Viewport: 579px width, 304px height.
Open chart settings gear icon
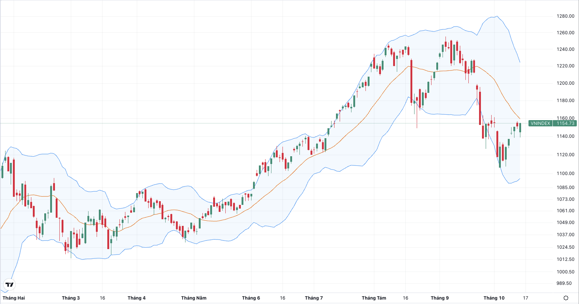click(566, 298)
